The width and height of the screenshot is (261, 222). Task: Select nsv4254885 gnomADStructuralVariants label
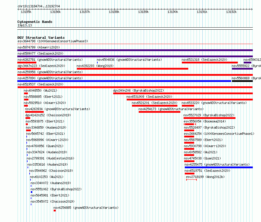tap(86, 208)
